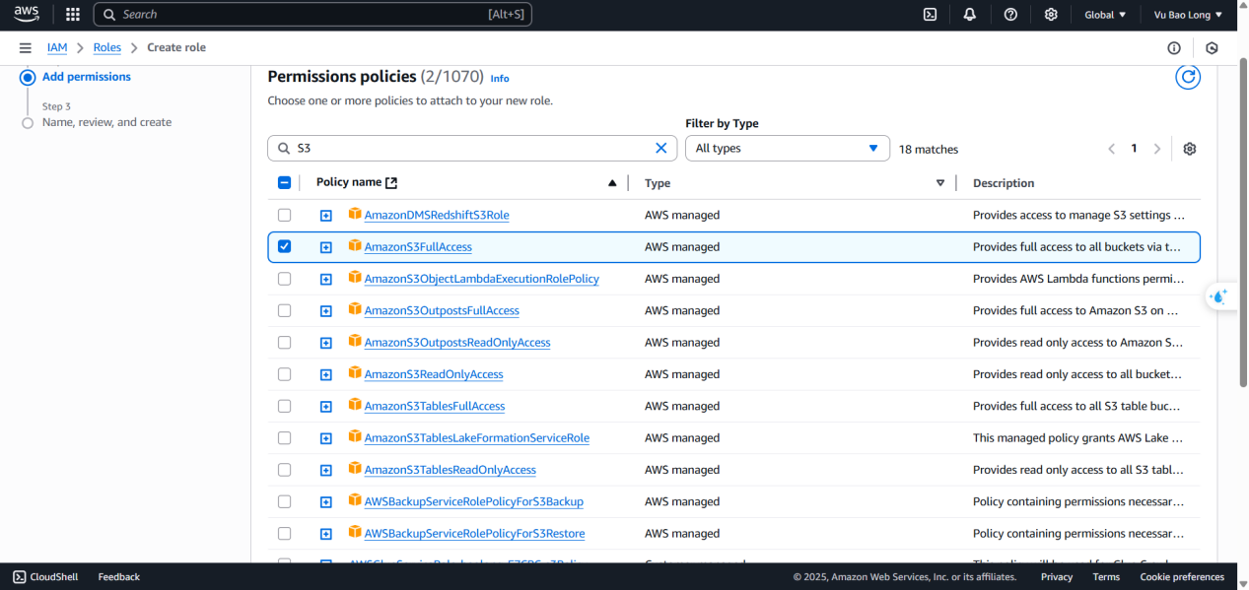Click the orange icon next to AmazonS3FullAccess
Viewport: 1249px width, 590px height.
point(355,245)
